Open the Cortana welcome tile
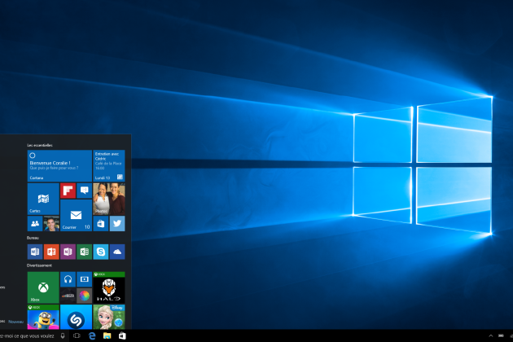 tap(59, 165)
